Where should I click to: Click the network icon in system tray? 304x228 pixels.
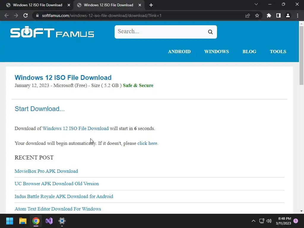pos(262,221)
